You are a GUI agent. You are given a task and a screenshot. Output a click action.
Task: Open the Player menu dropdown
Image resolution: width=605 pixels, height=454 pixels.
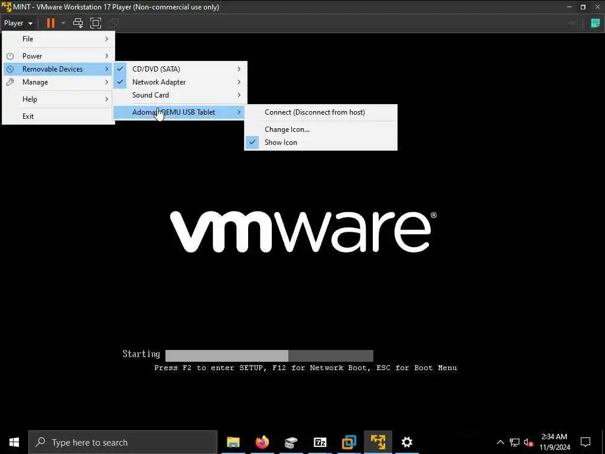(x=18, y=23)
